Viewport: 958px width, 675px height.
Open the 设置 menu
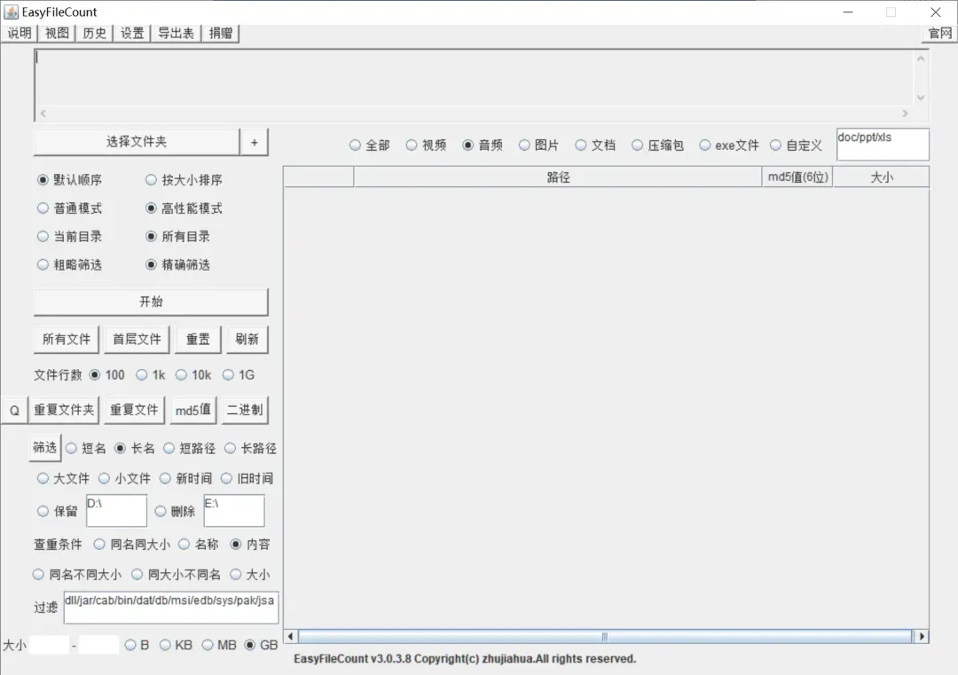(132, 33)
